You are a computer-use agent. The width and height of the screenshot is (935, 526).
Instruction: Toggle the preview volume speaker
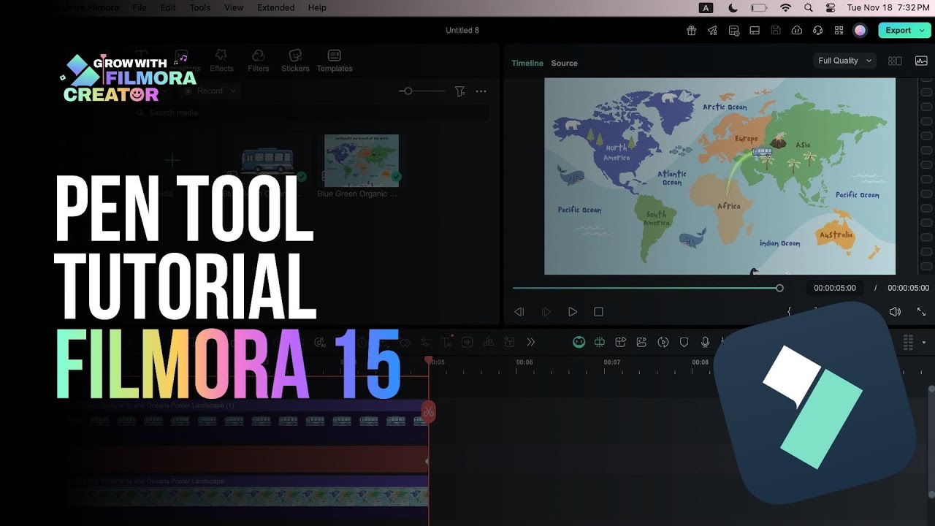pos(895,312)
